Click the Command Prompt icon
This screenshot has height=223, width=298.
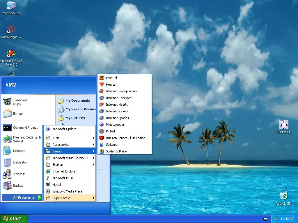7,128
